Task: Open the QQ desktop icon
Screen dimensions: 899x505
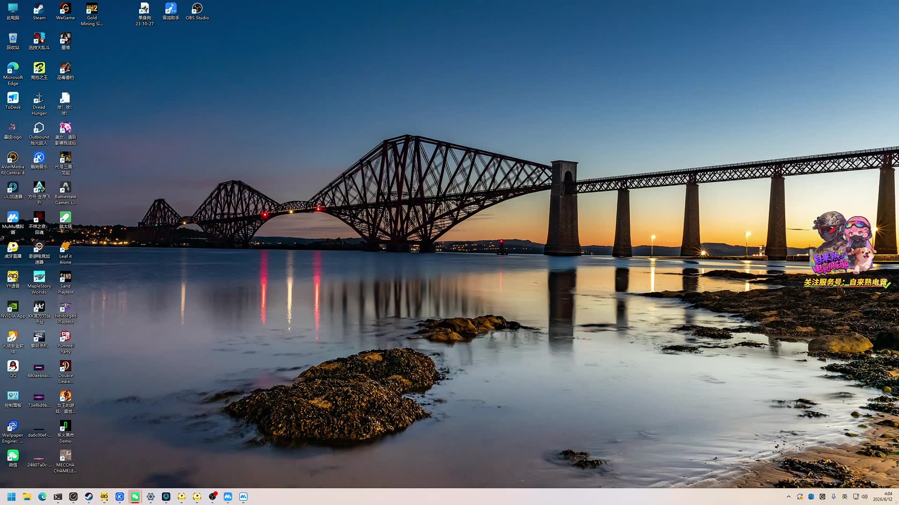Action: coord(13,369)
